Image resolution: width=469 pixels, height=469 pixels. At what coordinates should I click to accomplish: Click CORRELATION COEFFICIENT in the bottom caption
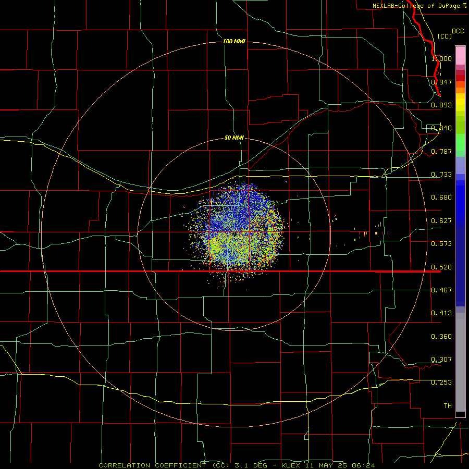(x=152, y=465)
